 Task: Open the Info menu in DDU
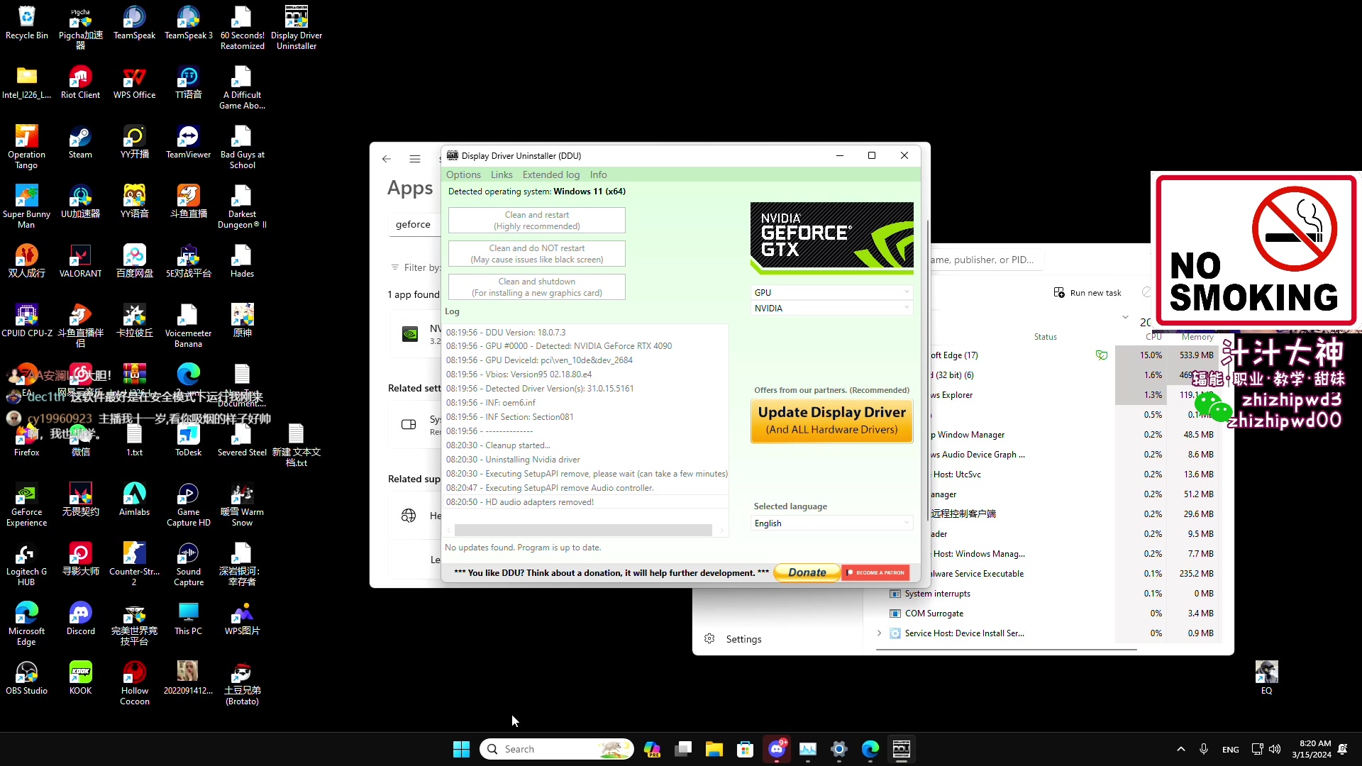[x=599, y=174]
